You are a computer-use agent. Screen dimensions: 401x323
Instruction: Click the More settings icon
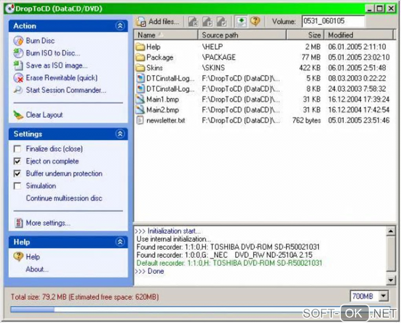click(x=18, y=223)
